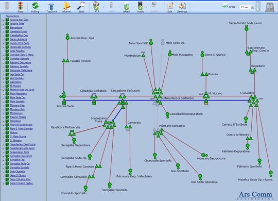Click the vertical slider beside ICMP interval
This screenshot has height=201, width=278.
click(258, 6)
